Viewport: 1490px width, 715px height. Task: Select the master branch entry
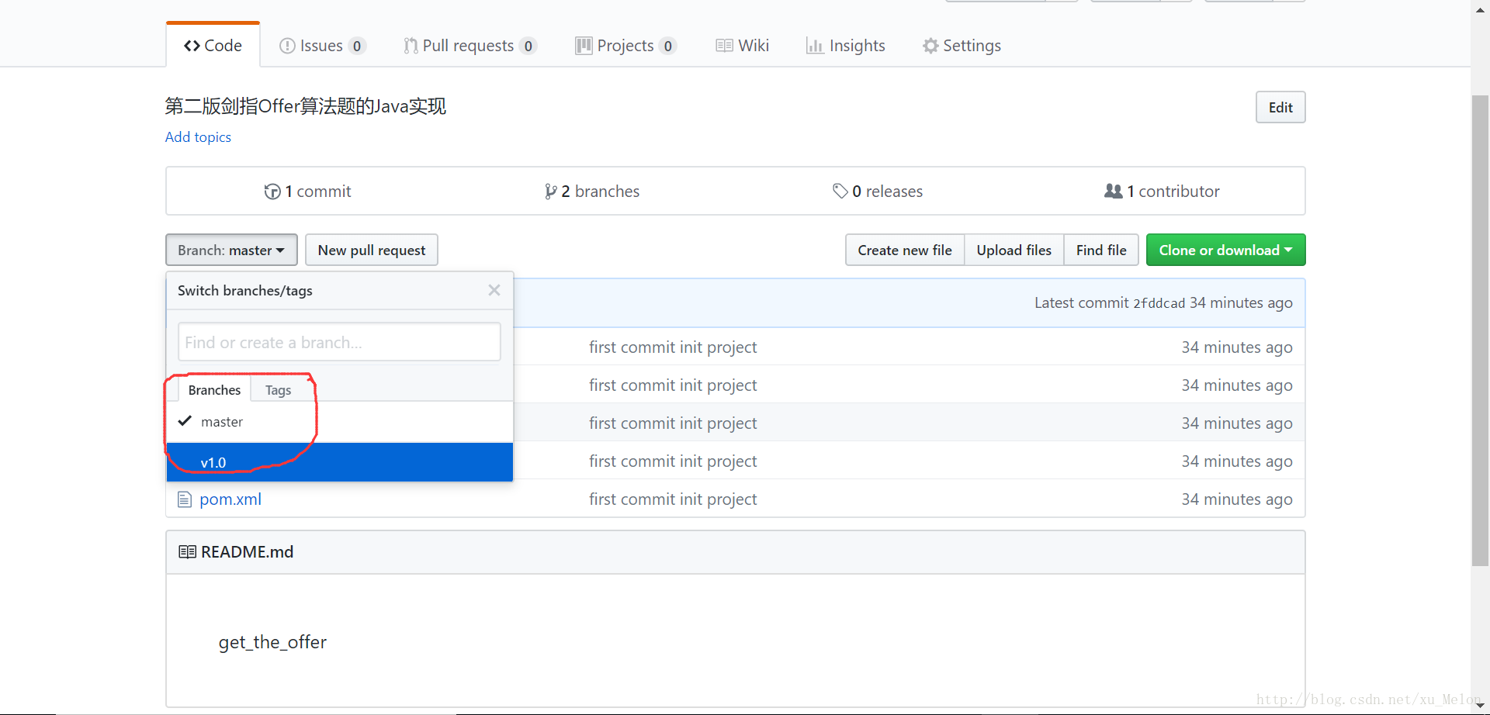tap(340, 422)
